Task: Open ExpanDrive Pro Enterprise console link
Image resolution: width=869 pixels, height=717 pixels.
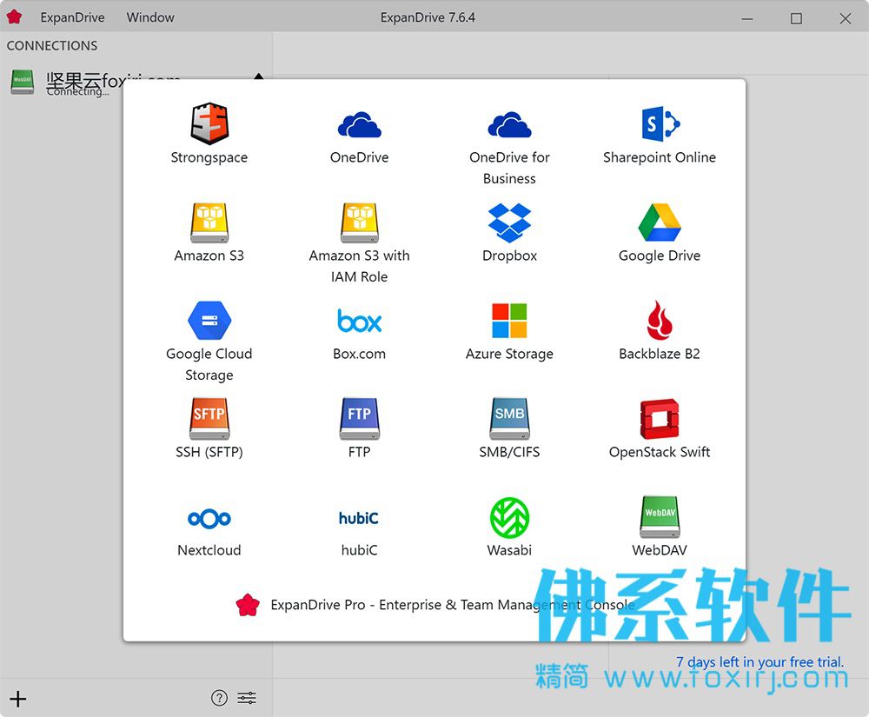Action: point(435,605)
